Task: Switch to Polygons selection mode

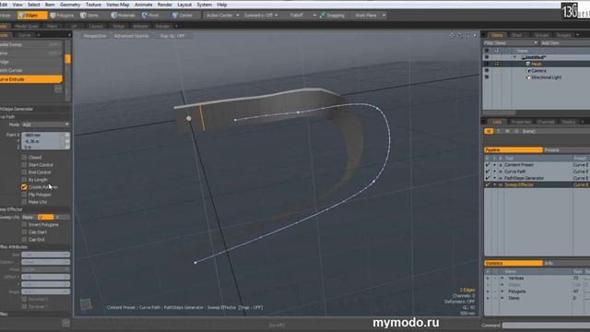Action: click(63, 16)
